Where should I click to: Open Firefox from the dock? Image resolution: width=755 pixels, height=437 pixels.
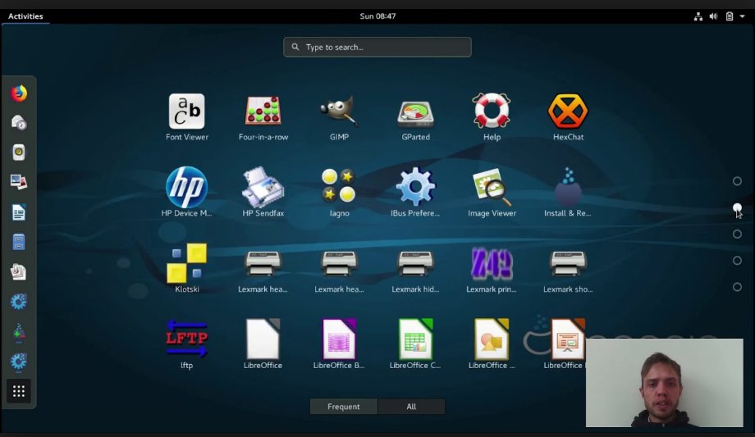tap(19, 93)
